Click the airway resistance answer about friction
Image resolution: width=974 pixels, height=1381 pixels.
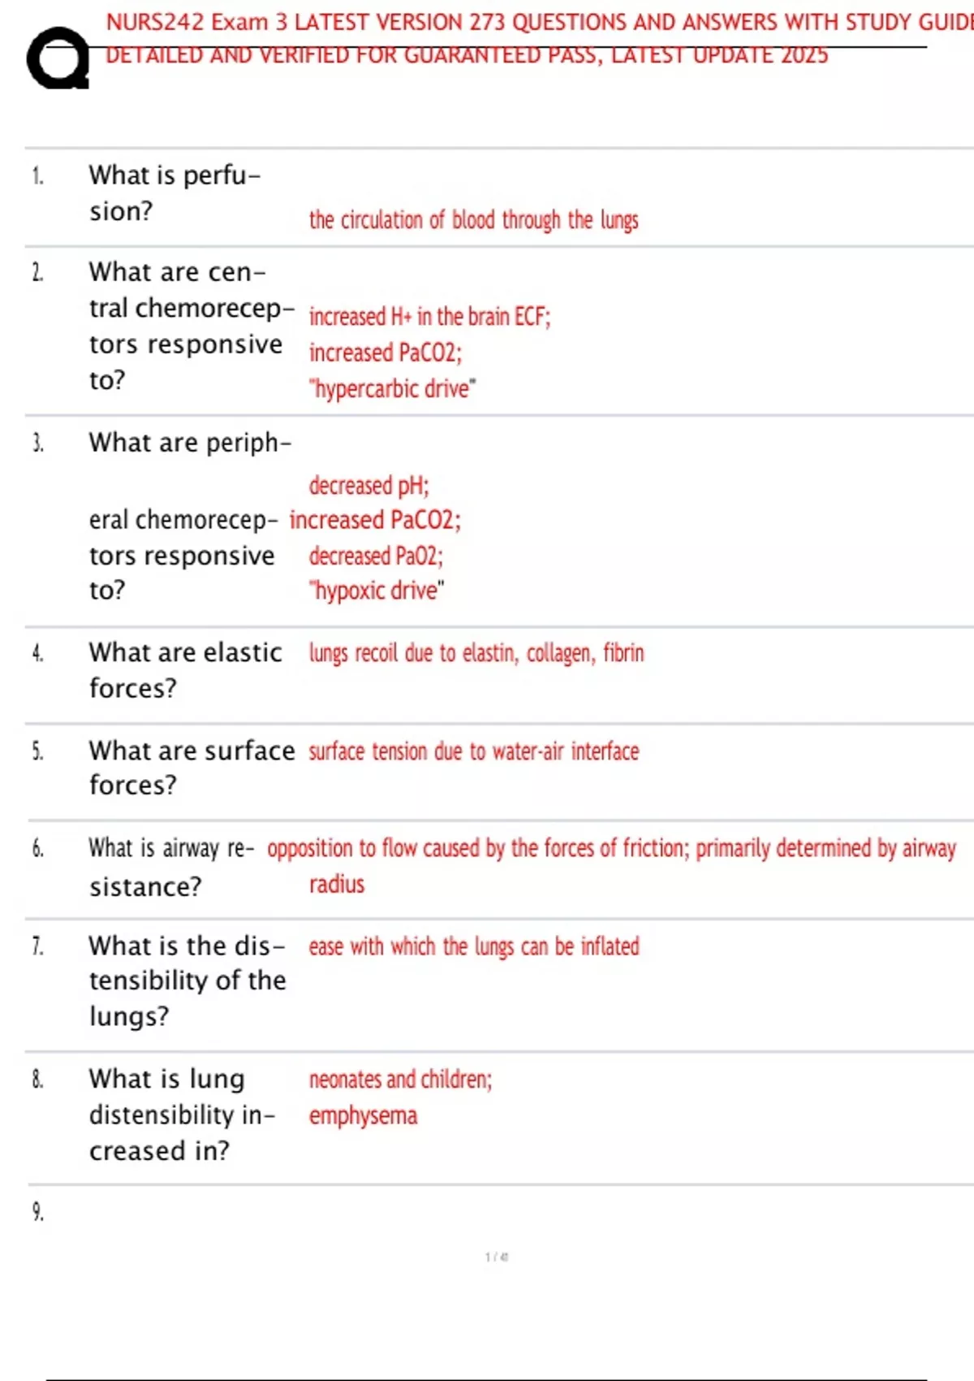pos(611,866)
